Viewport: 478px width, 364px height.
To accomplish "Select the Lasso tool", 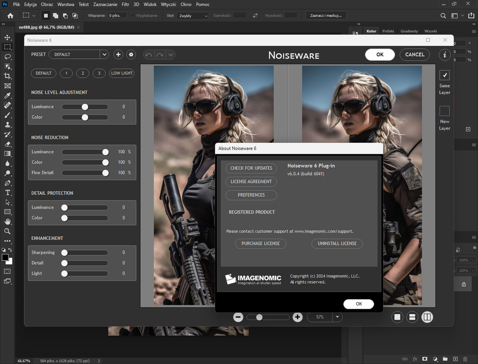I will click(x=7, y=57).
